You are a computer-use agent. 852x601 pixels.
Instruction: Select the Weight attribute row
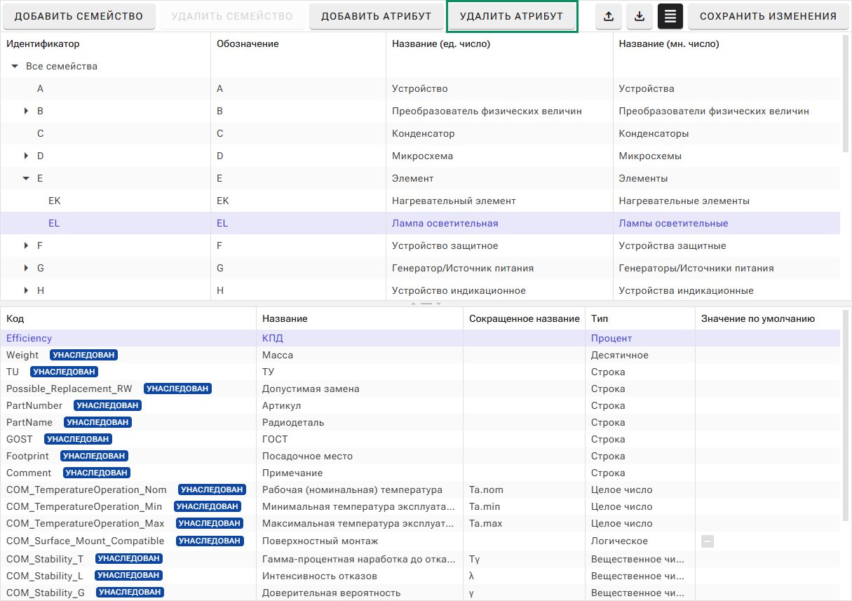click(22, 355)
